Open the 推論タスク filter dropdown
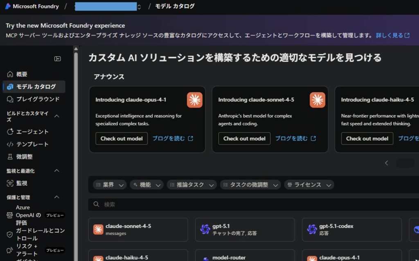 coord(191,185)
